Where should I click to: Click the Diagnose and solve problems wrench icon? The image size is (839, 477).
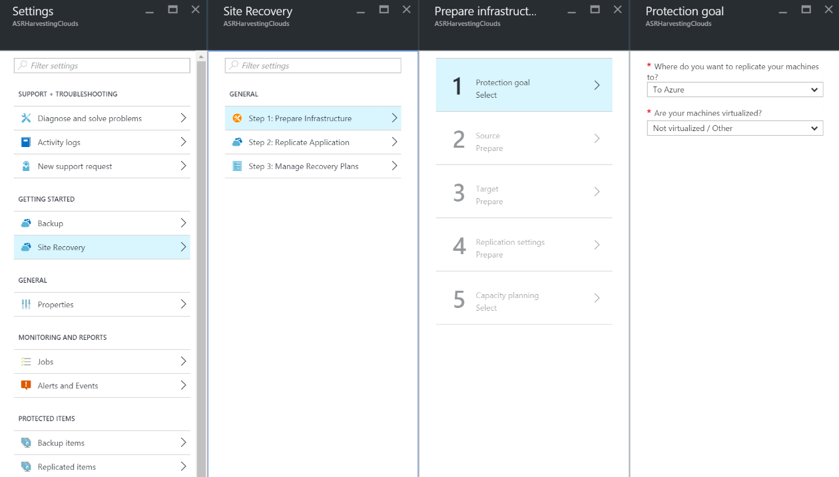26,118
